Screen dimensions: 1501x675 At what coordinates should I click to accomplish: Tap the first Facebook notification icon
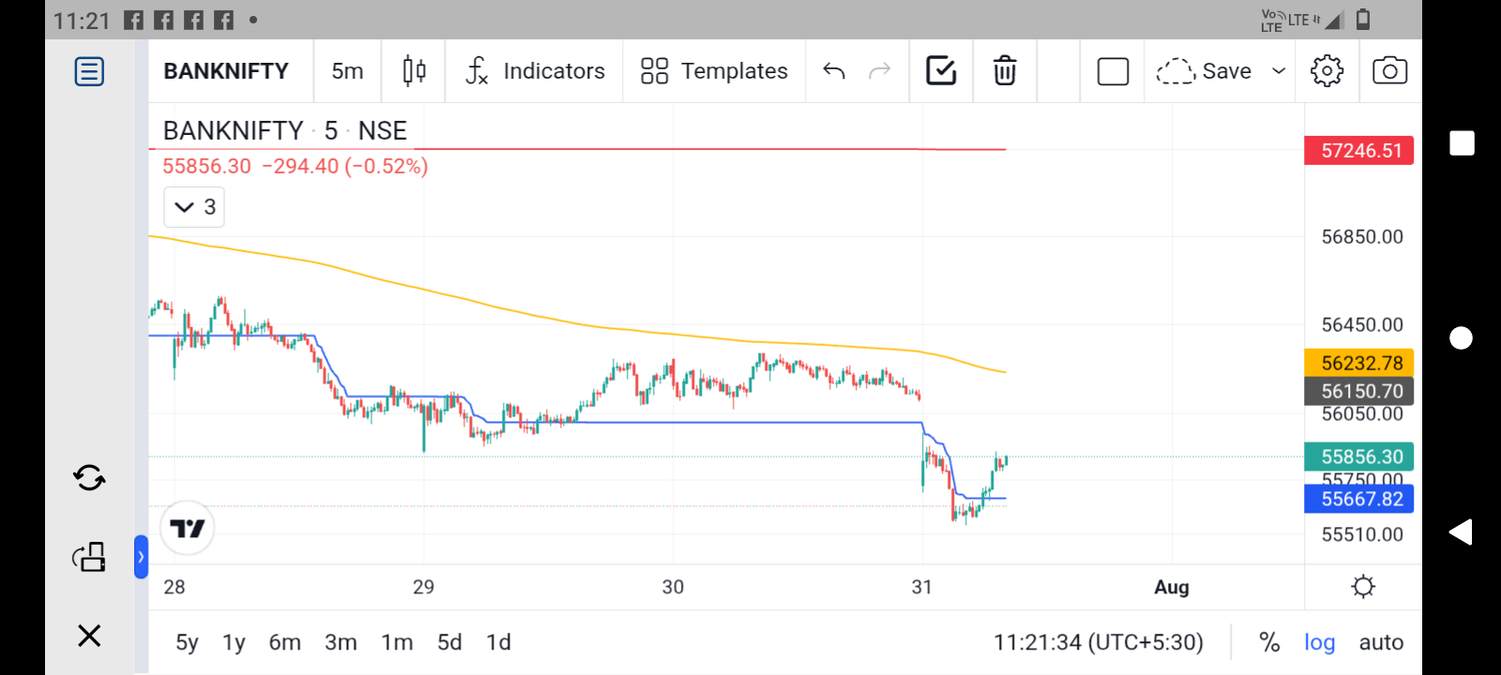coord(134,20)
